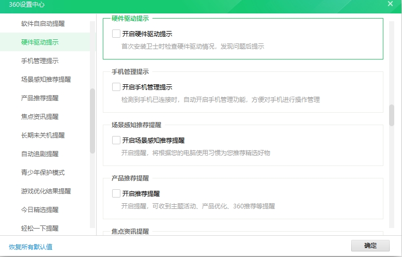Click the main settings panel scrollbar thumb
Screen dimensions: 402x257
click(x=391, y=115)
